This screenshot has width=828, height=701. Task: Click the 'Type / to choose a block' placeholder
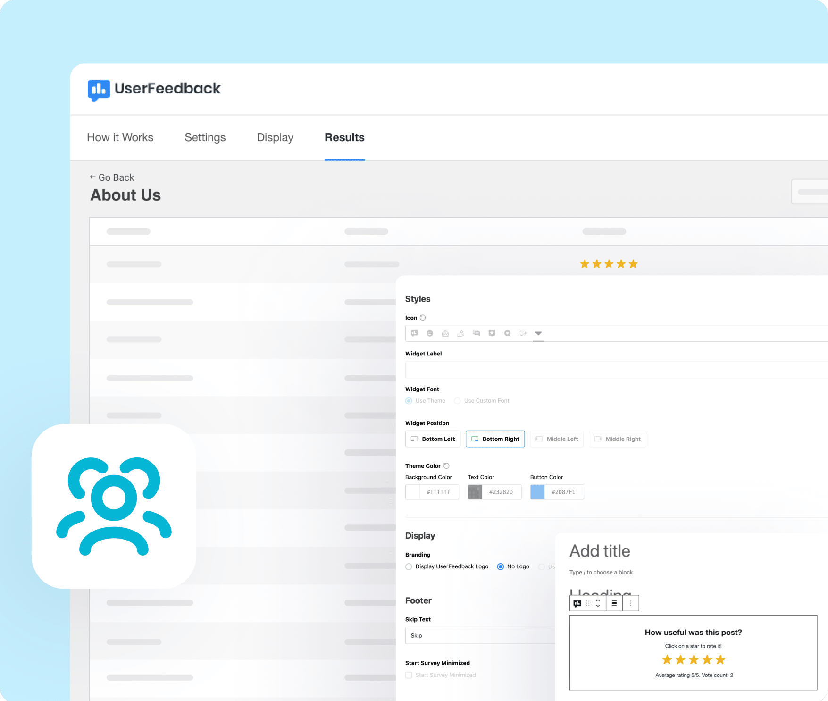coord(601,572)
